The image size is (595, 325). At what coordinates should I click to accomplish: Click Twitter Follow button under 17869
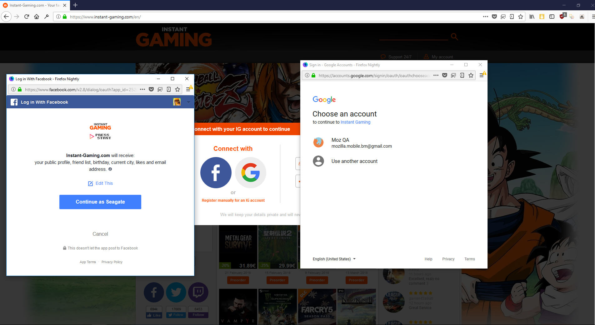[176, 315]
